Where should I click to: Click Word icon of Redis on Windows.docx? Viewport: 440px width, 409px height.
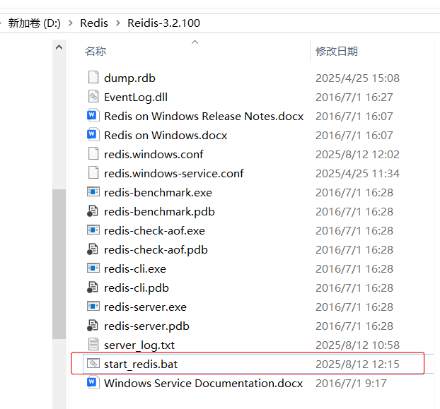(93, 135)
